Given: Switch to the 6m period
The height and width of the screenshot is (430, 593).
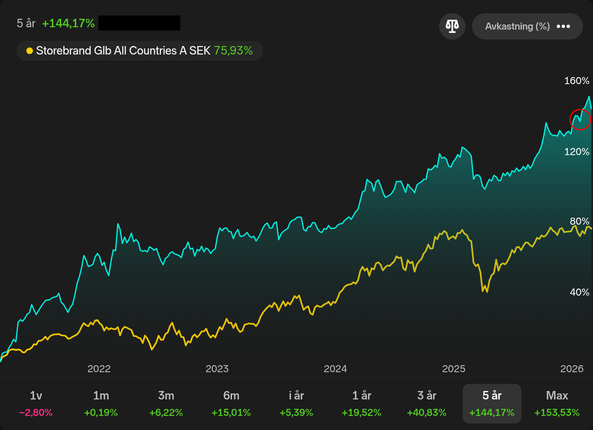Looking at the screenshot, I should (231, 404).
